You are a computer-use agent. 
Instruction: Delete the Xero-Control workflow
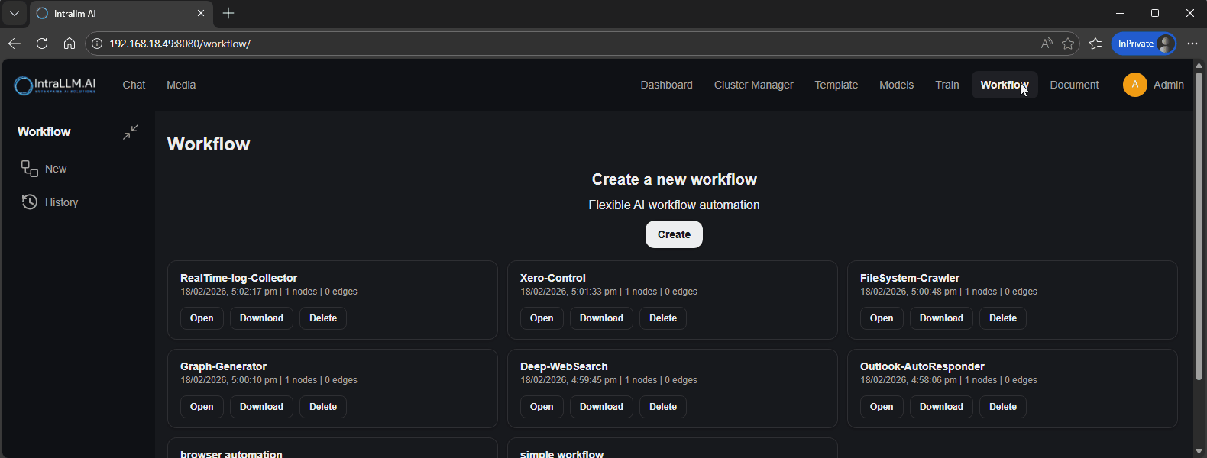[x=663, y=318]
